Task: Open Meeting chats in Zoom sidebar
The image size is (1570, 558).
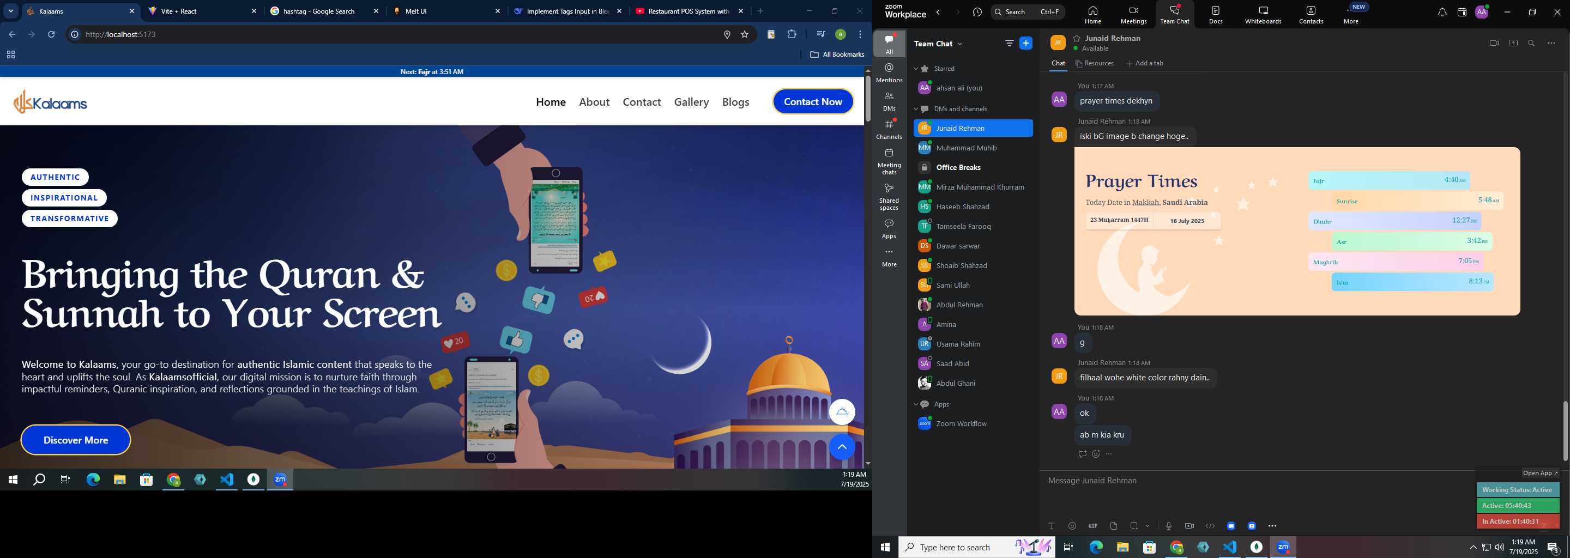Action: [x=889, y=161]
